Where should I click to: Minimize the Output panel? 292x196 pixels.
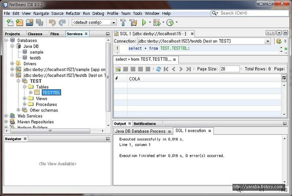point(285,123)
